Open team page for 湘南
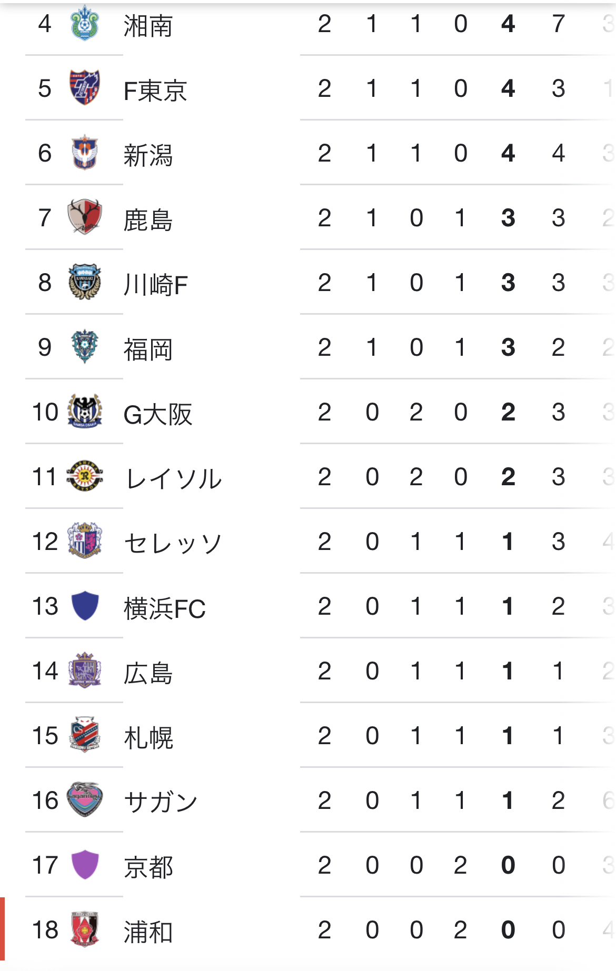 148,26
